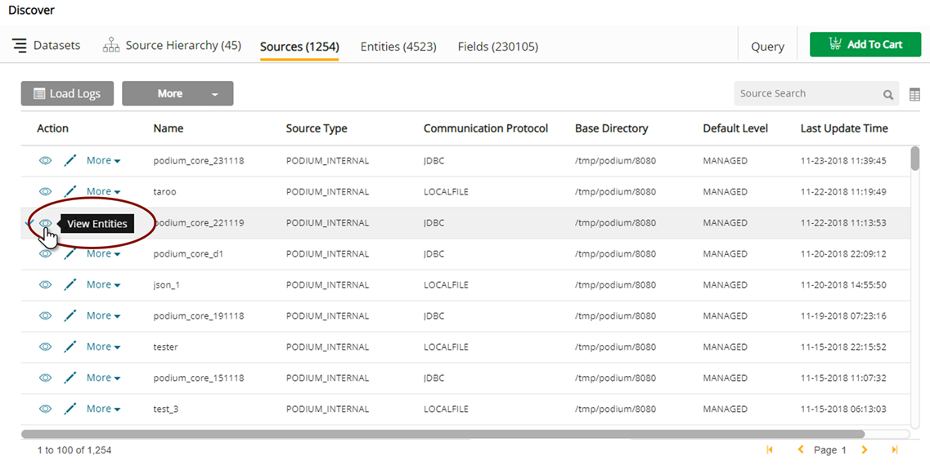Image resolution: width=930 pixels, height=465 pixels.
Task: Go to the last page arrow
Action: click(x=895, y=450)
